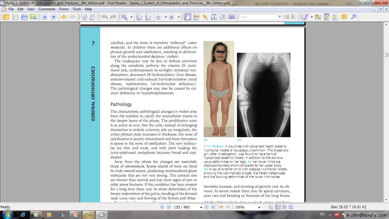Select the Hand tool in the toolbar
Viewport: 389px width, 219px height.
click(187, 17)
